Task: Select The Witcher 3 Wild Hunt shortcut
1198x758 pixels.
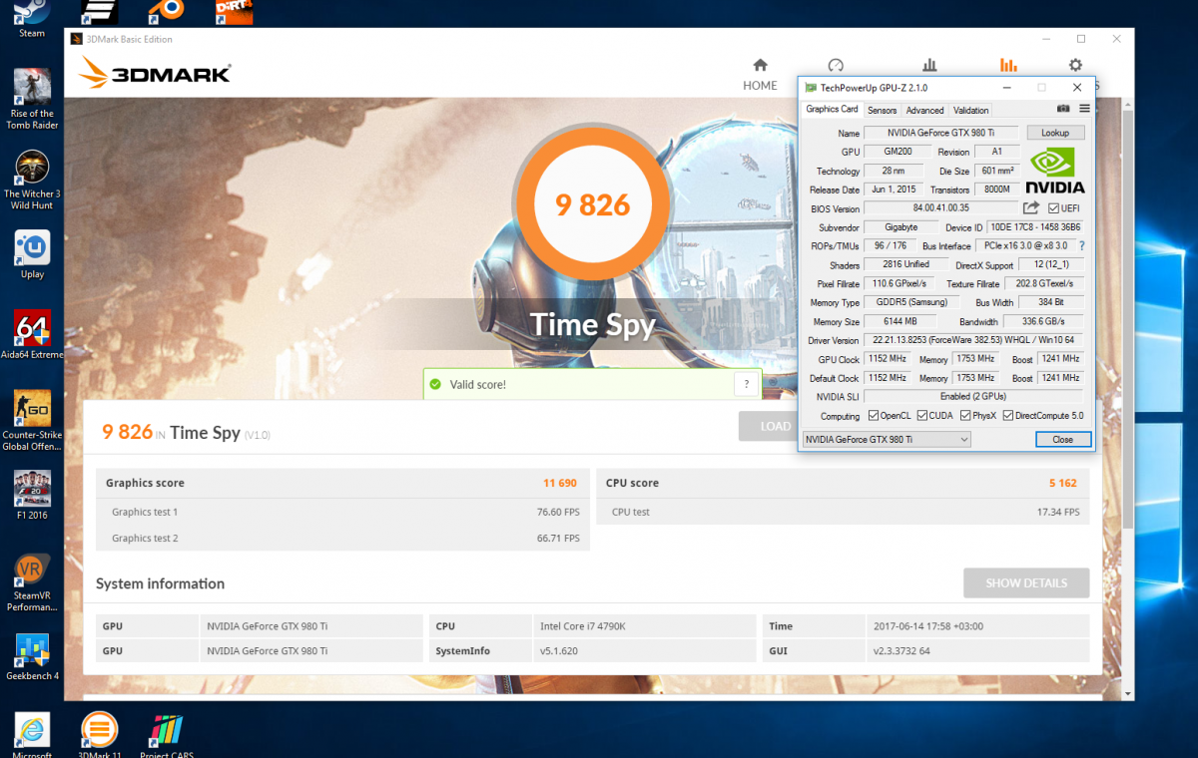Action: pyautogui.click(x=32, y=180)
